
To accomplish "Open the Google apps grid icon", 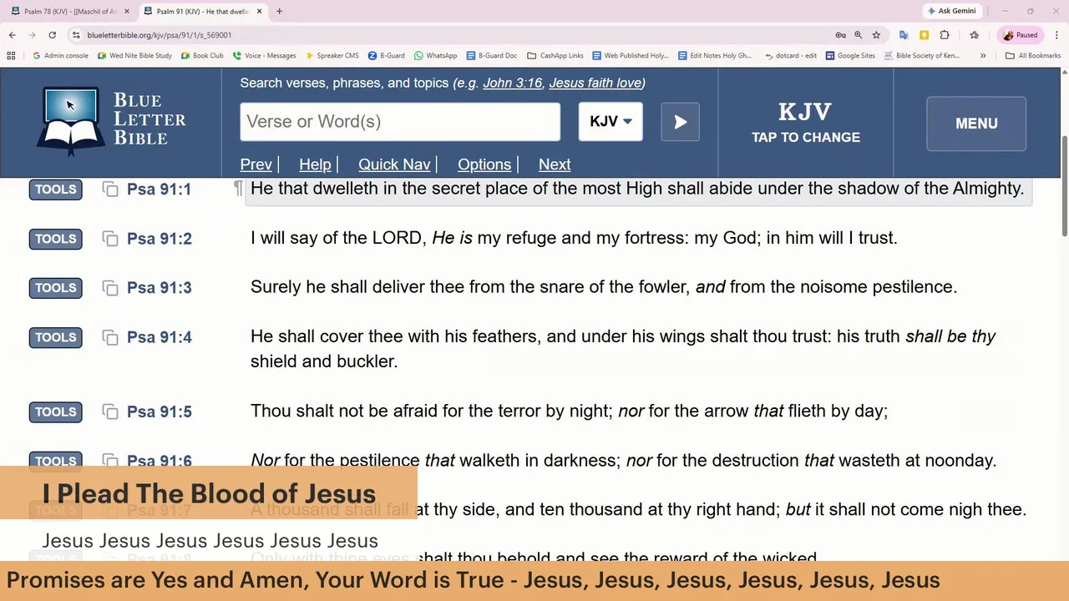I will (11, 56).
